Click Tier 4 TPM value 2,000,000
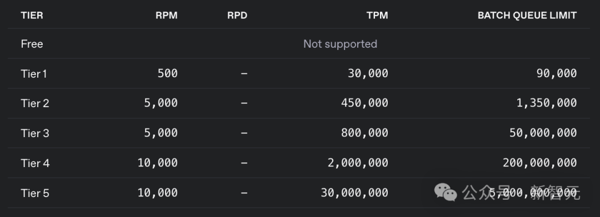Viewport: 600px width, 217px height. [x=358, y=163]
